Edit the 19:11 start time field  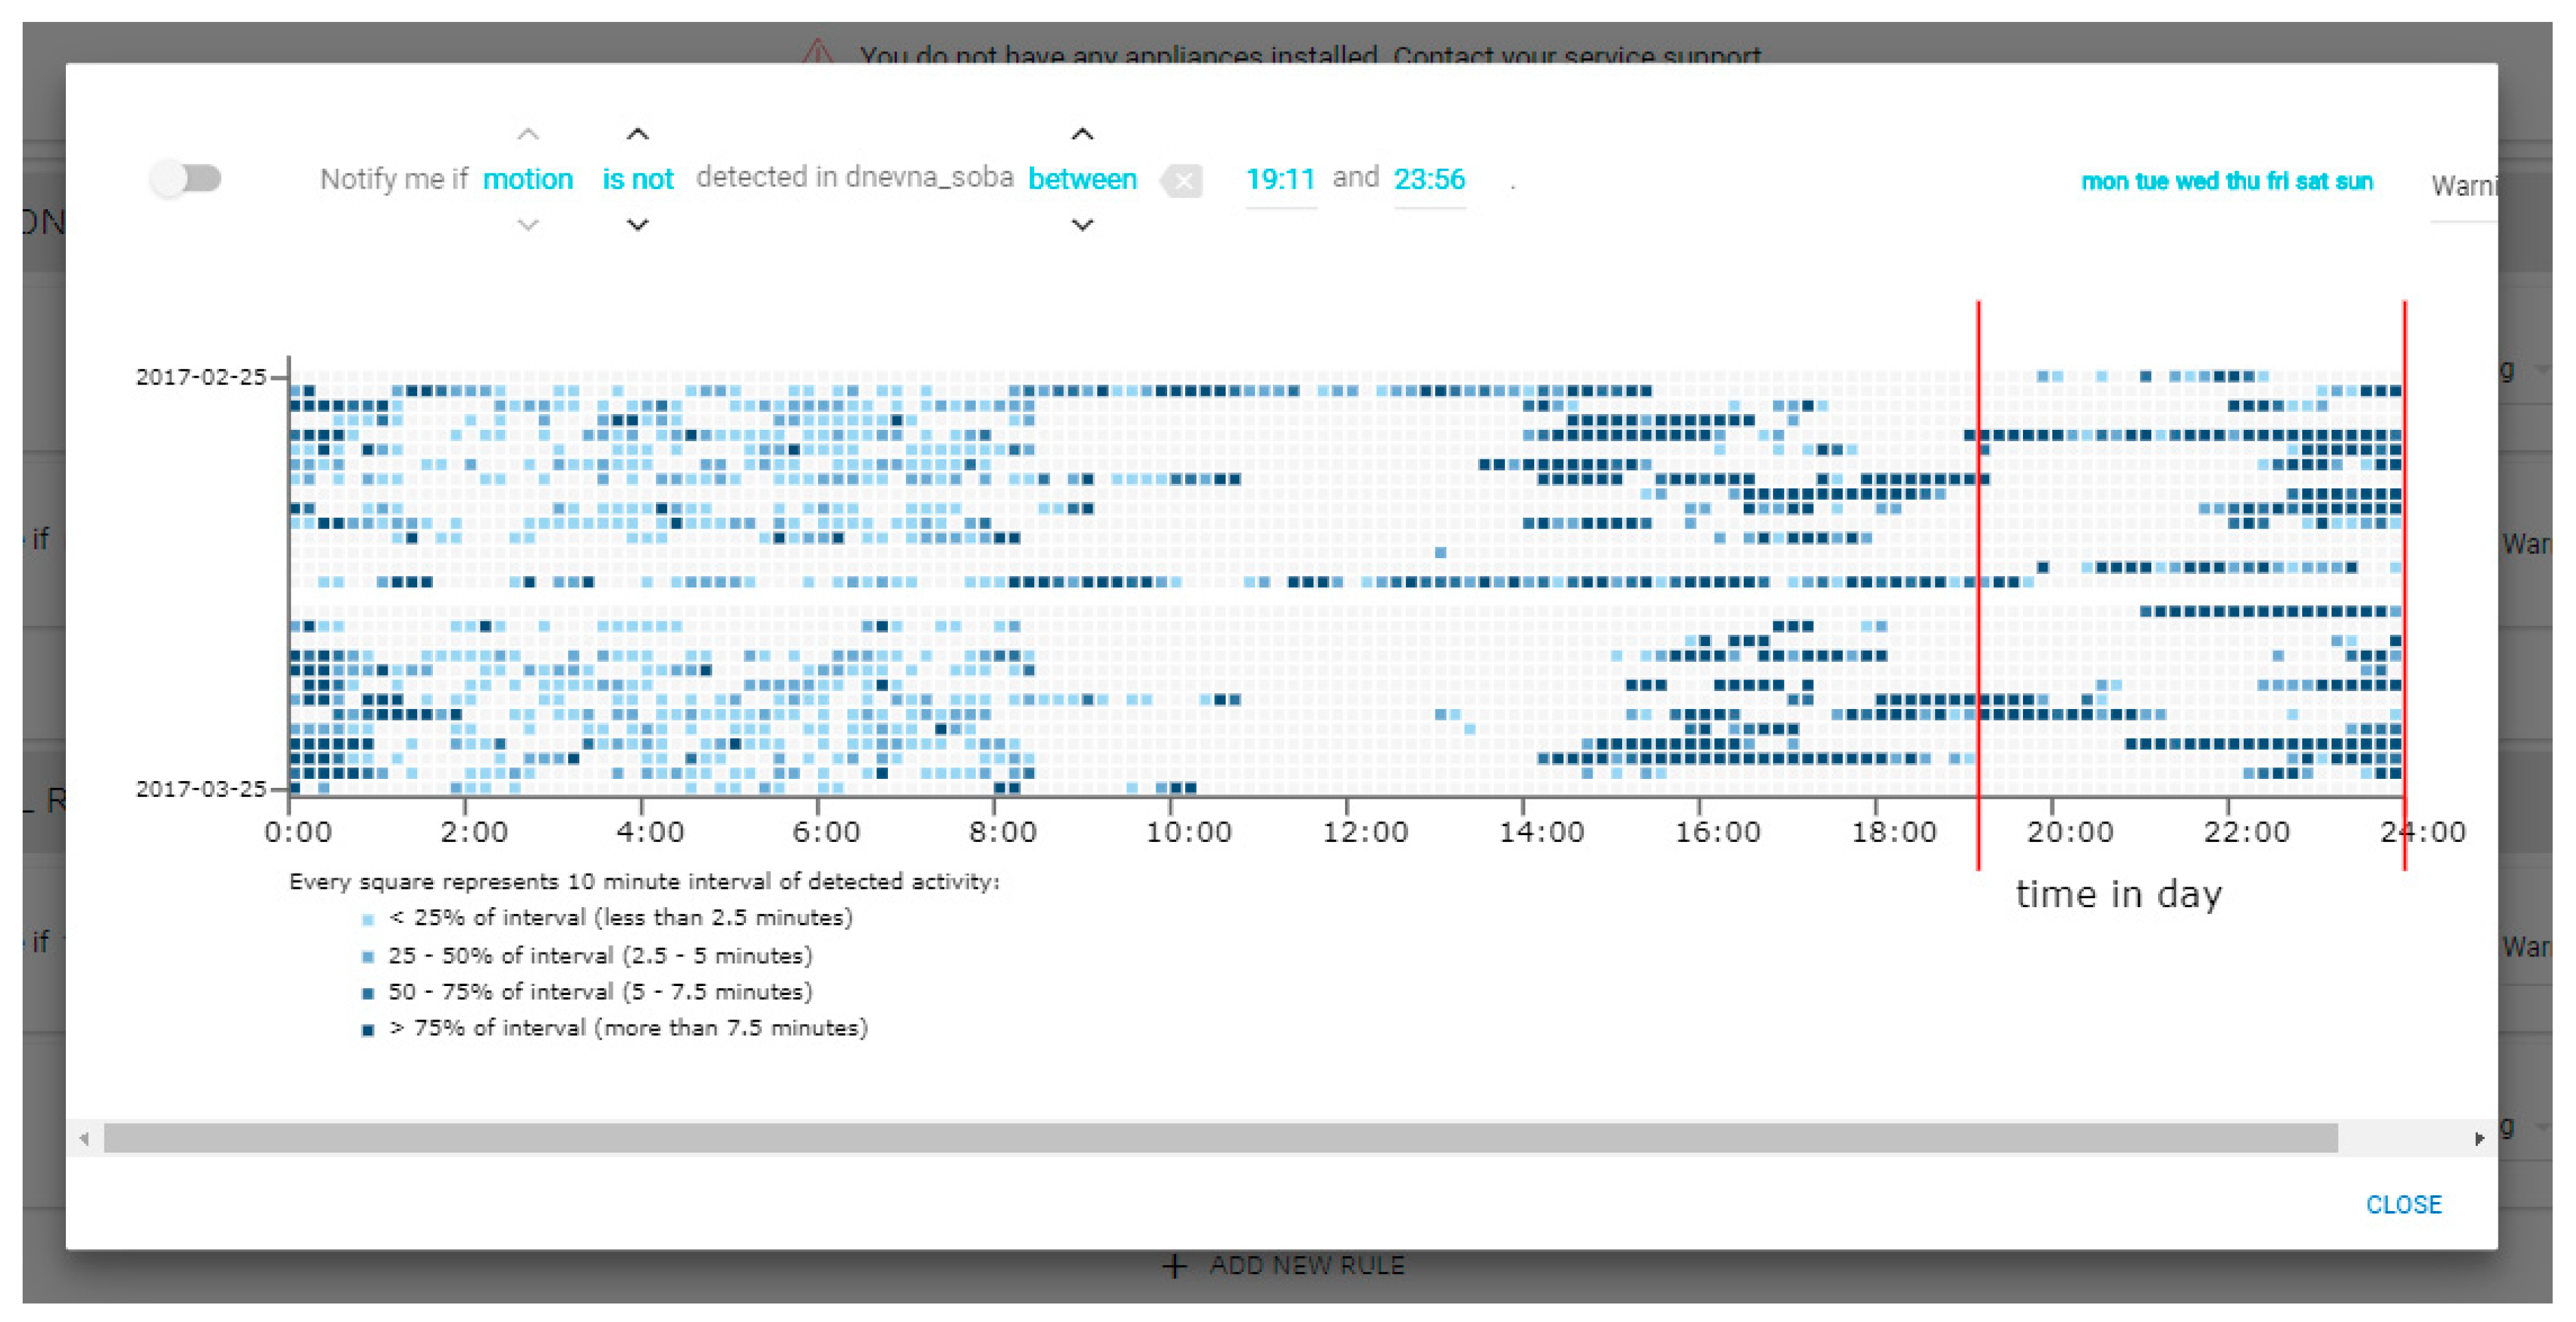point(1280,180)
